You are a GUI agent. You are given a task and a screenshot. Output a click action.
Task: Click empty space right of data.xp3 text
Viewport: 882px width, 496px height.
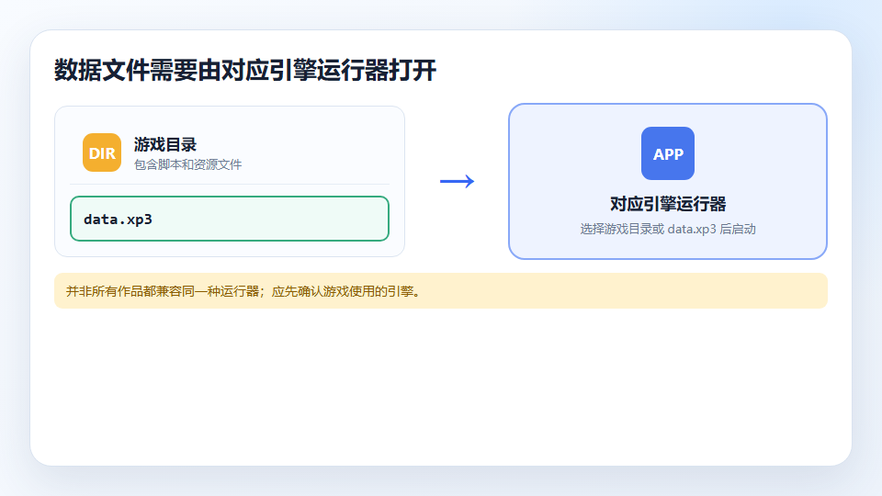tap(270, 220)
